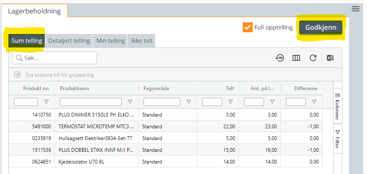Image resolution: width=367 pixels, height=174 pixels.
Task: Click the grouping panel icon
Action: tap(18, 75)
